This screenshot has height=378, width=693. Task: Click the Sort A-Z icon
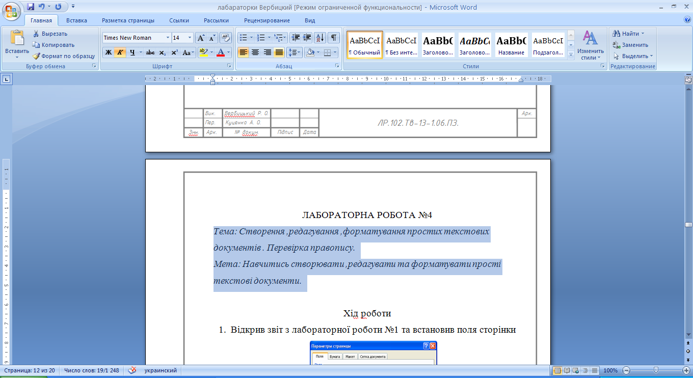[x=319, y=38]
